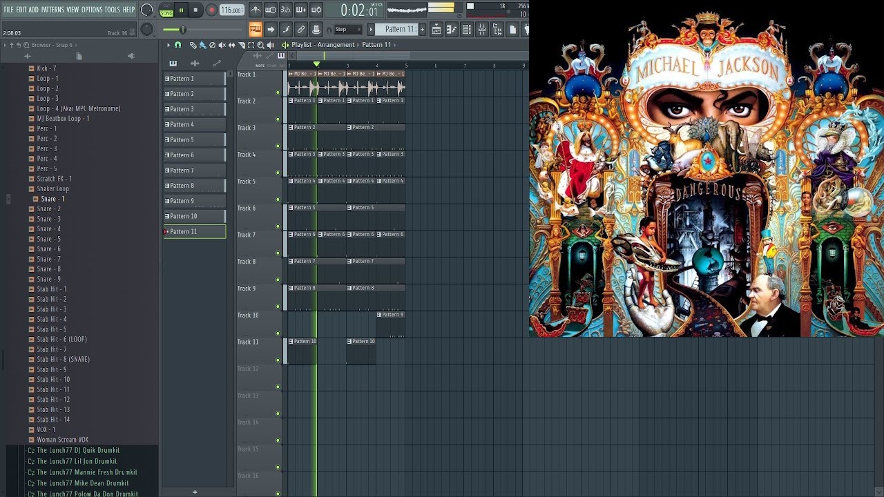Select Pattern 4 in the picker list
Viewport: 884px width, 497px height.
pyautogui.click(x=195, y=124)
